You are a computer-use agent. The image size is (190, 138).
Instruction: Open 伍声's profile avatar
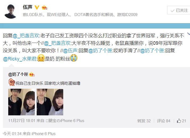(11, 11)
